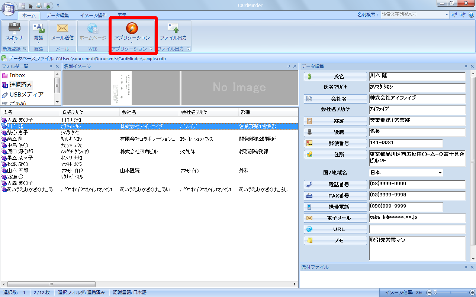
Task: Select the 山△ 五郎 row
Action: pyautogui.click(x=149, y=171)
